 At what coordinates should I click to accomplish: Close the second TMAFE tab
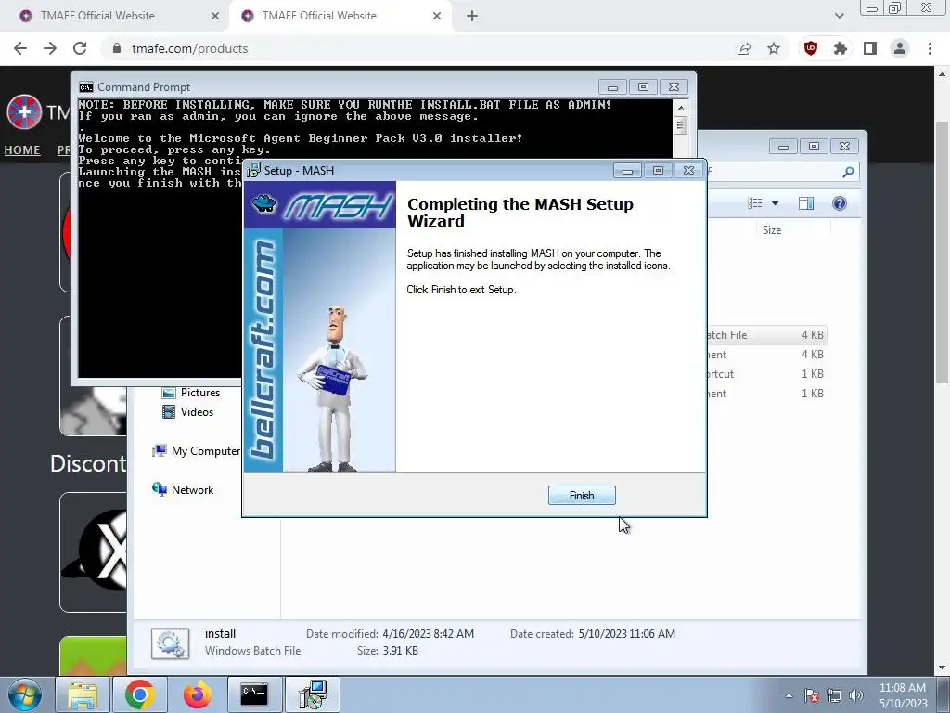(437, 16)
